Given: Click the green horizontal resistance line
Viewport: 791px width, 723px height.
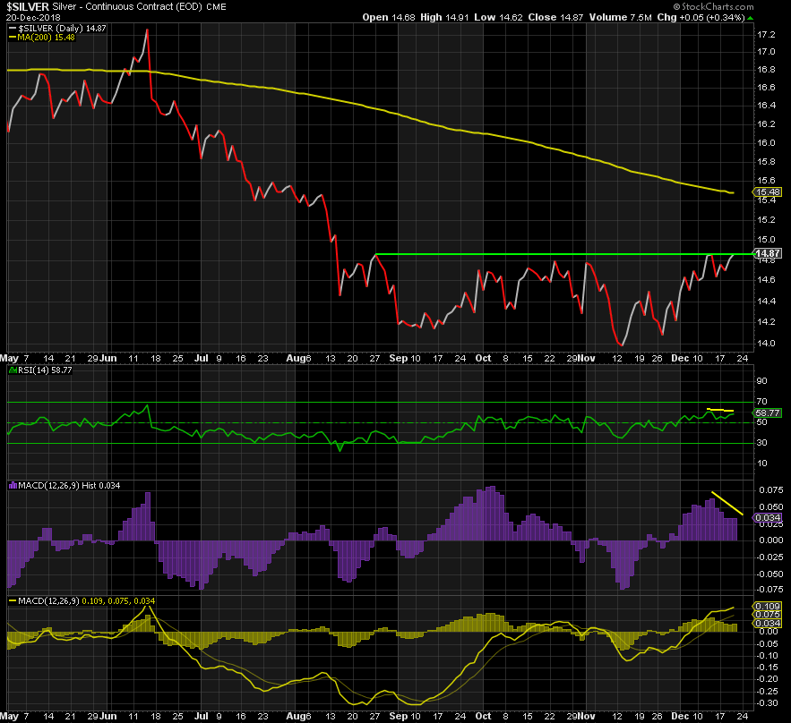Looking at the screenshot, I should (555, 255).
